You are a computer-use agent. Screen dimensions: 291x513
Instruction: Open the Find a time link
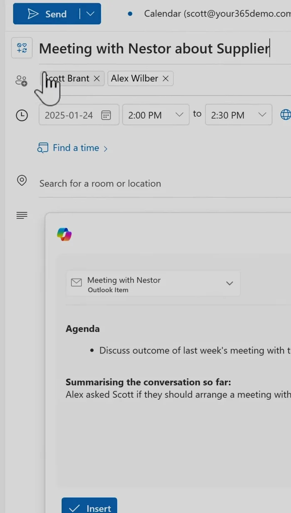(76, 148)
